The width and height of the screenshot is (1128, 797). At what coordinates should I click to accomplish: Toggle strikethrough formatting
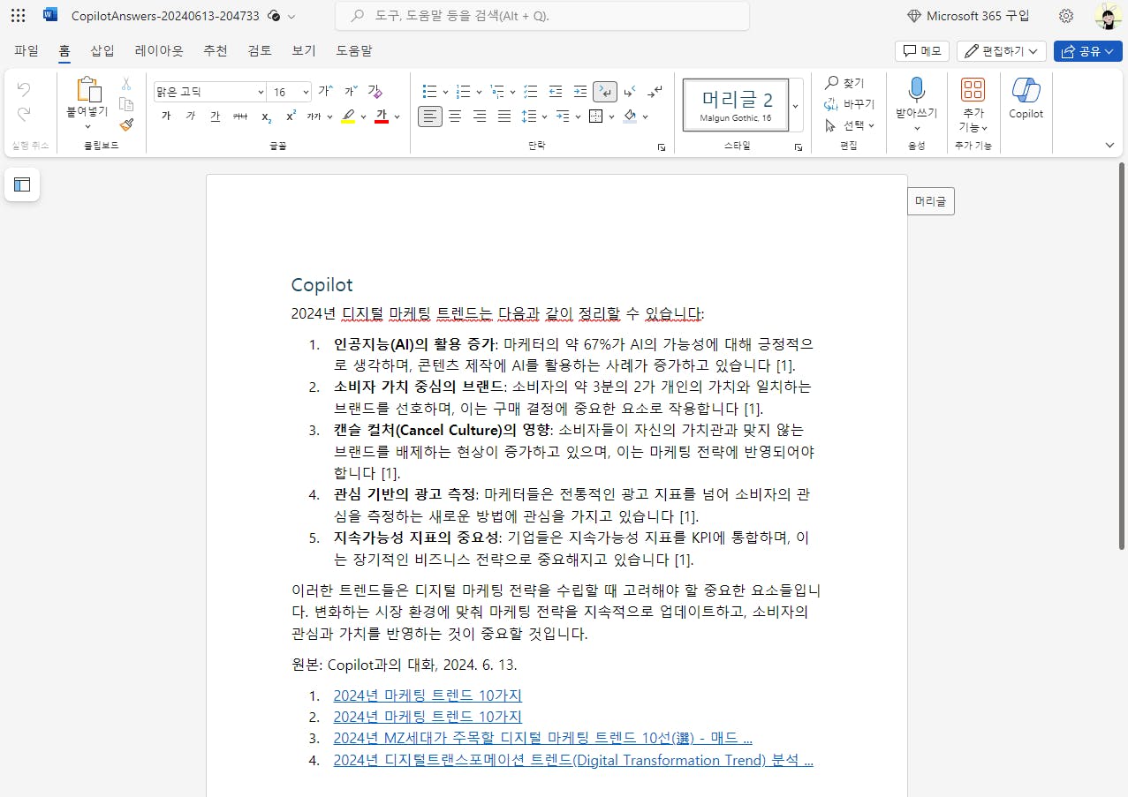pos(240,117)
